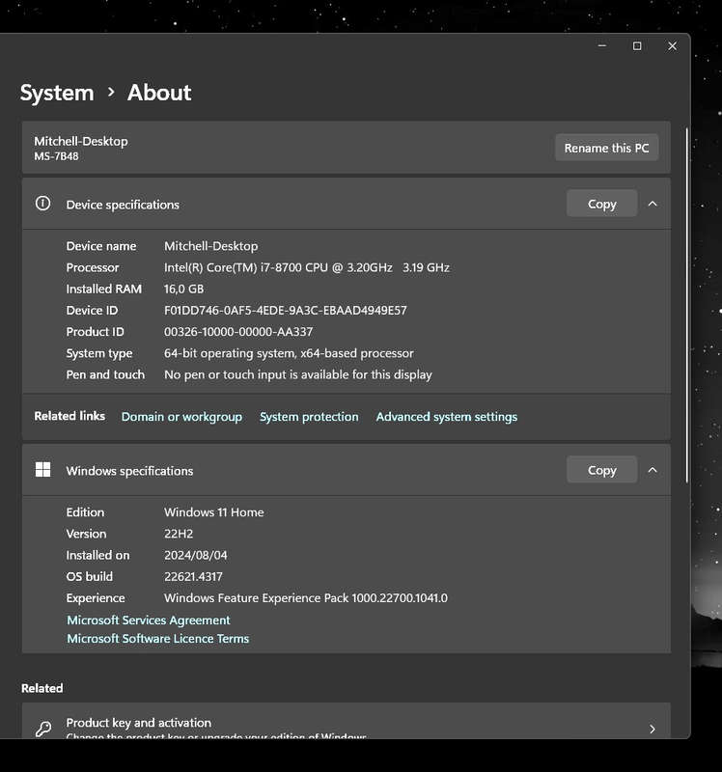
Task: Open Microsoft Services Agreement
Action: pos(149,620)
